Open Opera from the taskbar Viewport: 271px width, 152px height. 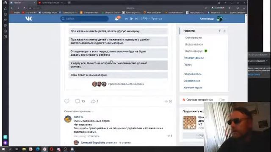pos(52,149)
